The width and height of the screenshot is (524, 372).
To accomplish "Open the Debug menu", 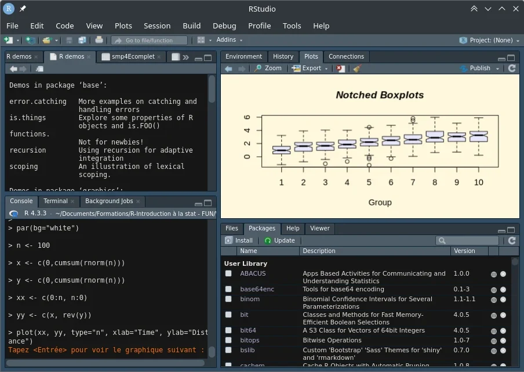I will click(x=224, y=26).
